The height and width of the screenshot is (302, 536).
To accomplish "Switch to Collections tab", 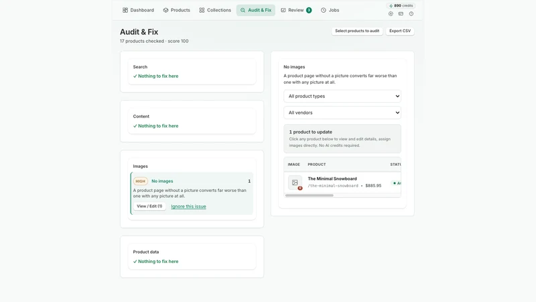I will [x=215, y=10].
